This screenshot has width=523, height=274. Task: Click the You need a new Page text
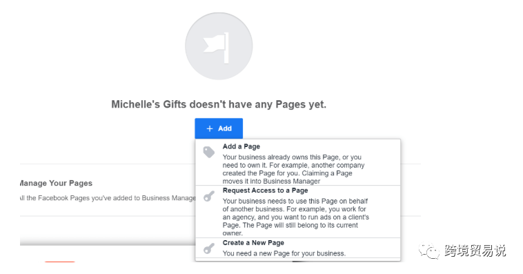pyautogui.click(x=284, y=253)
